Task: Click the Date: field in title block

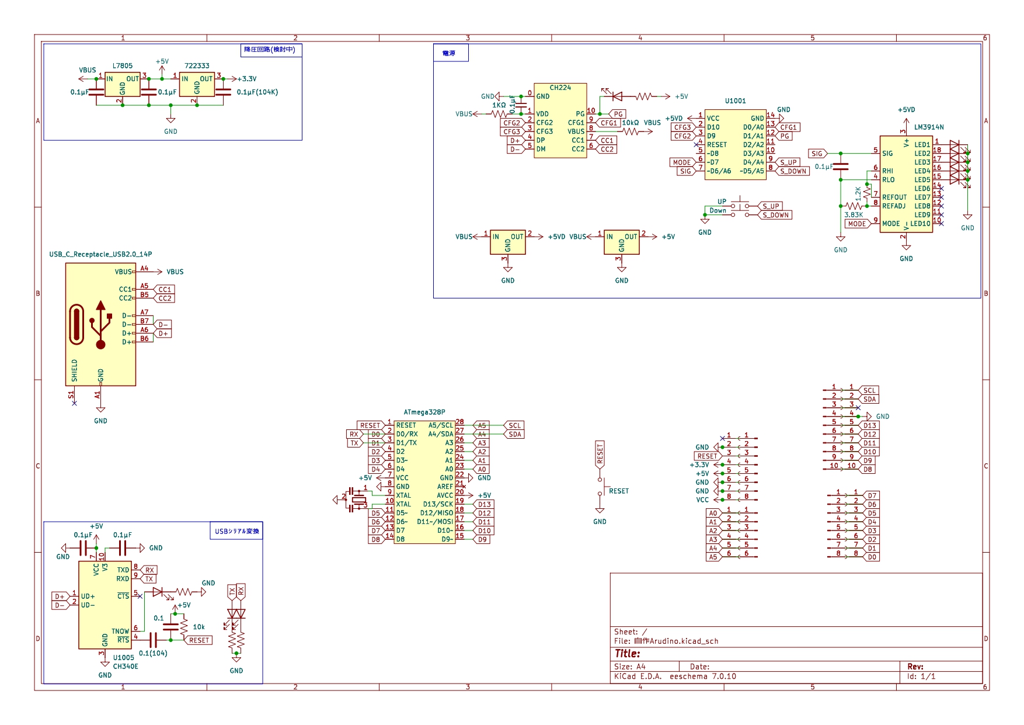Action: tap(699, 667)
